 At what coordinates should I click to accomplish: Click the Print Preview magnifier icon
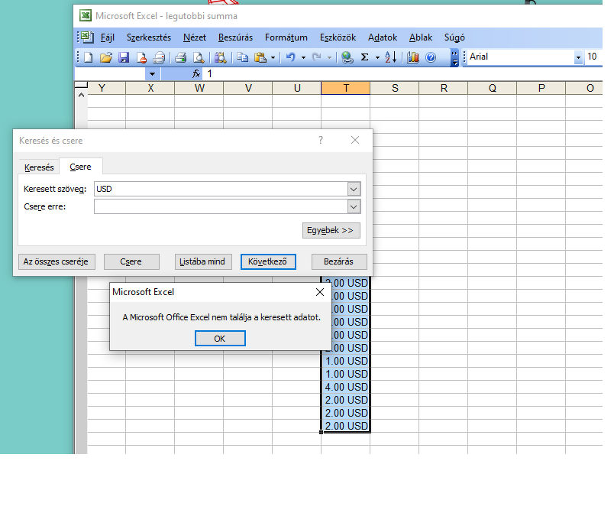pos(199,57)
